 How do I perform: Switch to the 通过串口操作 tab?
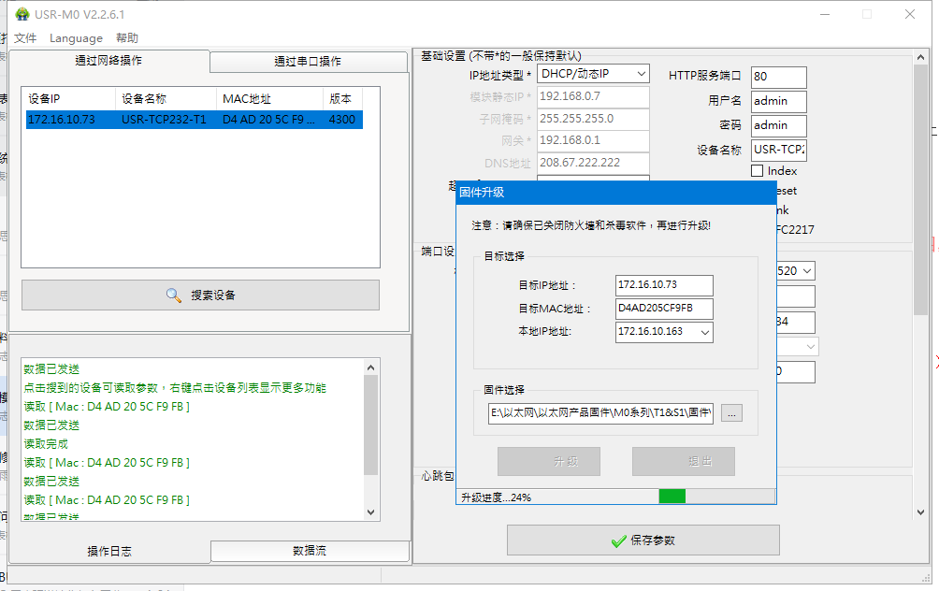[x=308, y=62]
